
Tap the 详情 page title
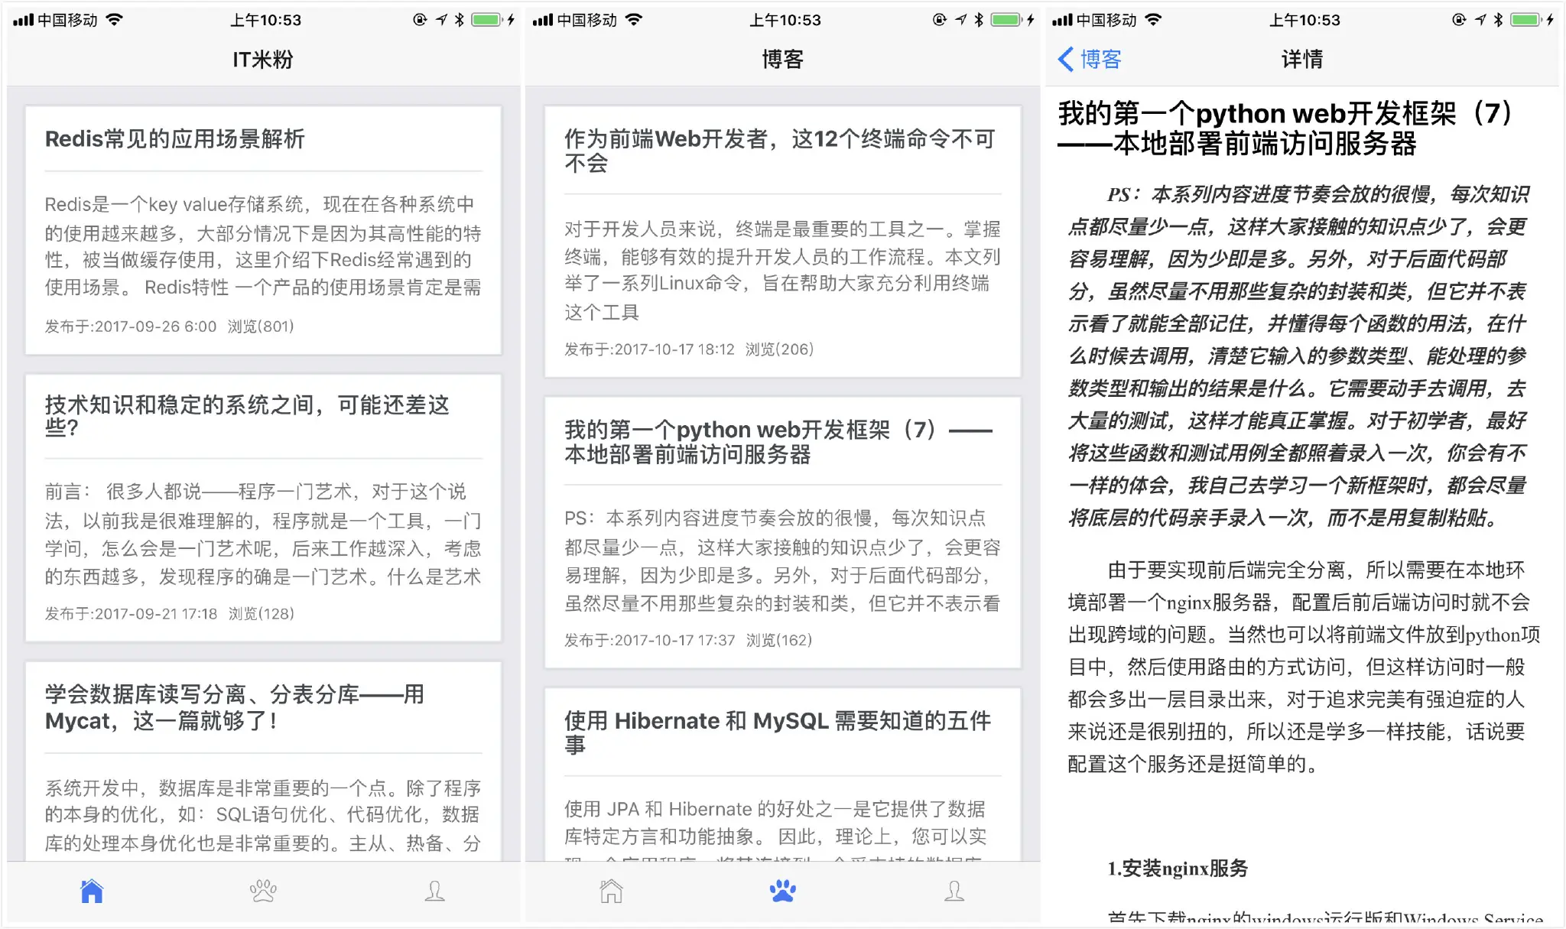pyautogui.click(x=1301, y=59)
